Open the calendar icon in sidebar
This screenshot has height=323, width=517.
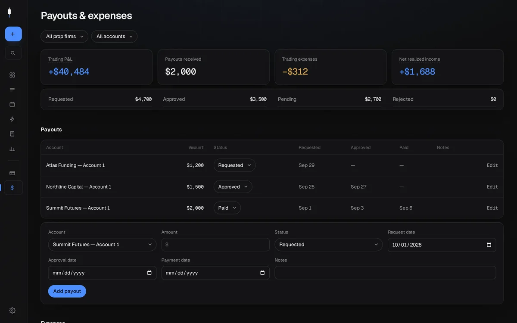(12, 104)
